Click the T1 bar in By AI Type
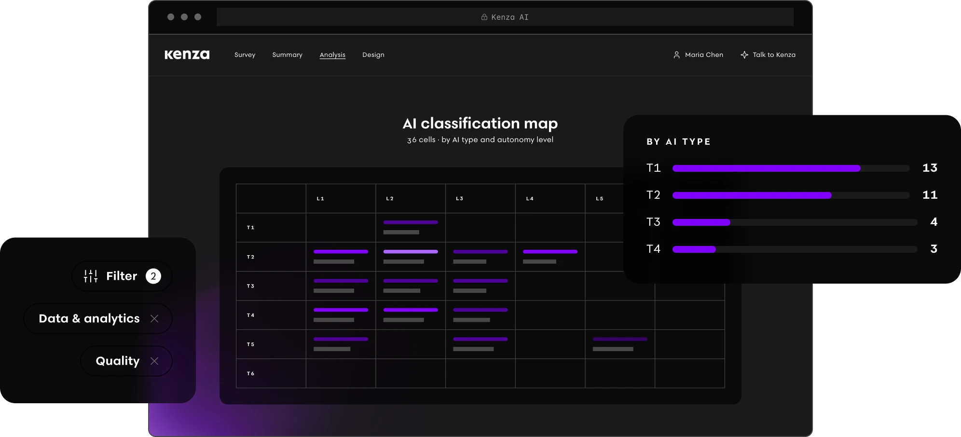The width and height of the screenshot is (961, 437). pos(791,168)
